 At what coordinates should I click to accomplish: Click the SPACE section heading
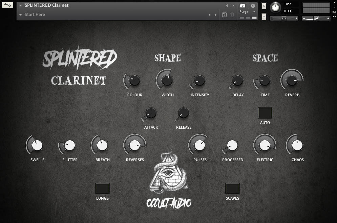pos(265,58)
